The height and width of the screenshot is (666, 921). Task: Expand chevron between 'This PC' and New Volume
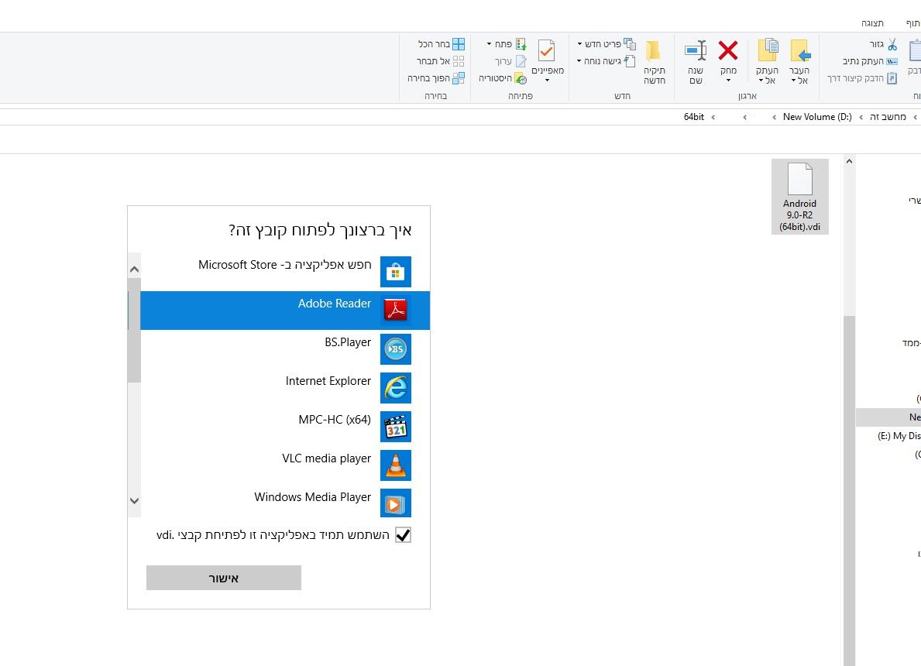[x=861, y=118]
